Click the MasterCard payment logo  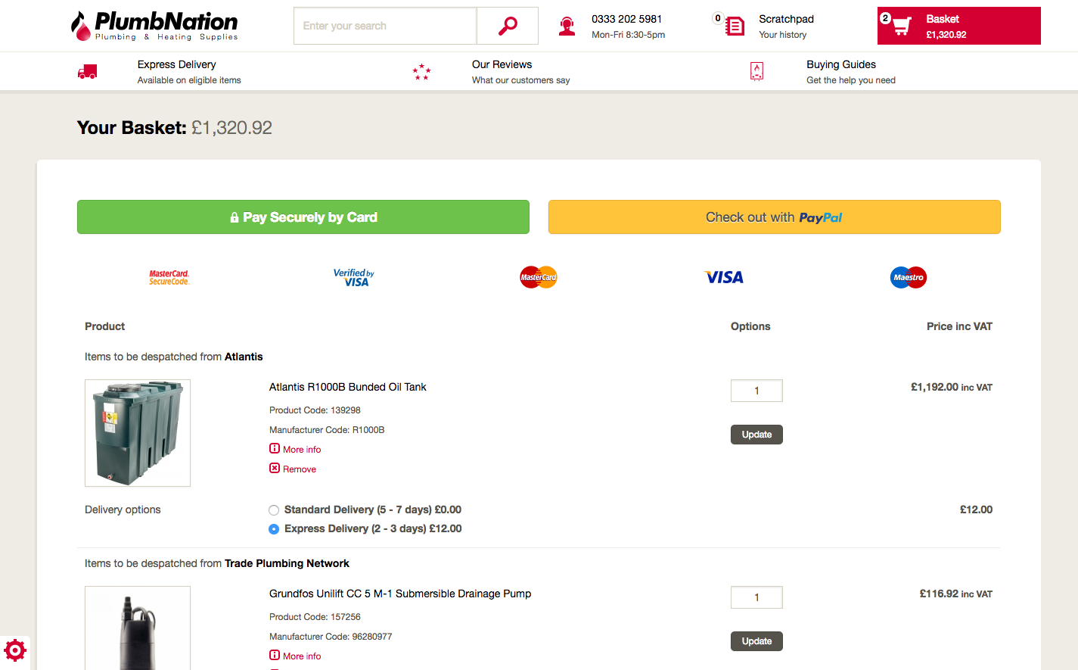[x=539, y=277]
